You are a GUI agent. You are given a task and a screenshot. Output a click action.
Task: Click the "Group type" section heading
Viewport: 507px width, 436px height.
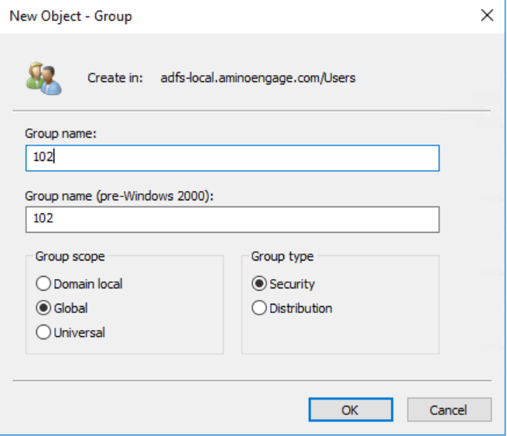point(283,257)
